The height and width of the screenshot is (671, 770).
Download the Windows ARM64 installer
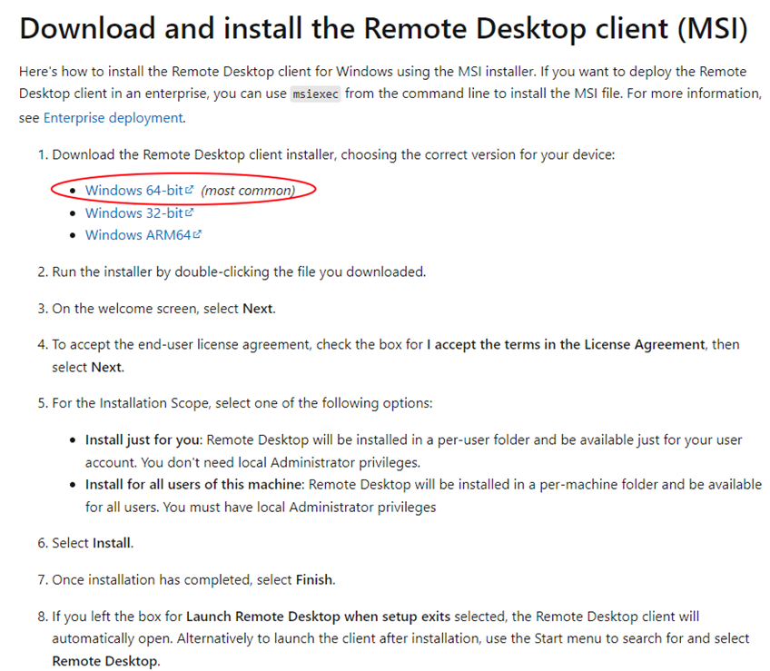click(138, 235)
